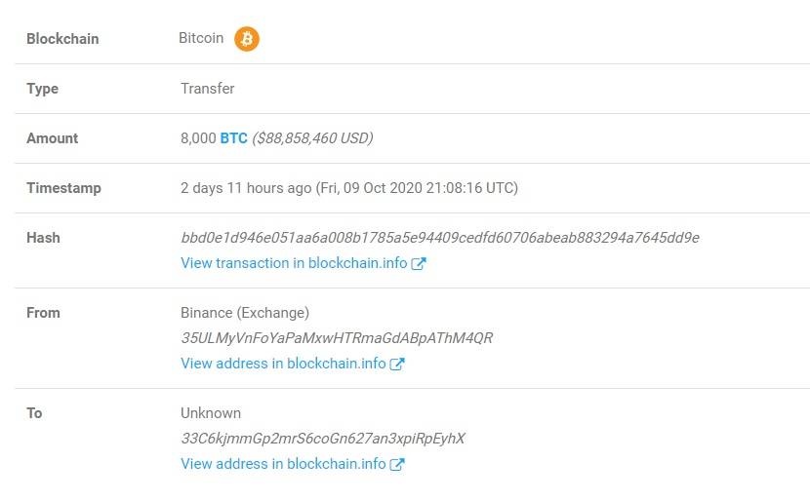Screen dimensions: 810x500
Task: Click the Timestamp row label
Action: pos(64,188)
